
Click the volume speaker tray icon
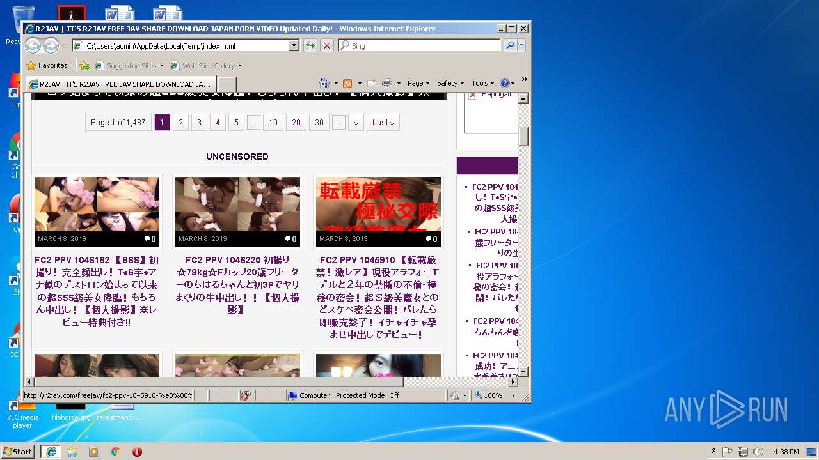(758, 451)
